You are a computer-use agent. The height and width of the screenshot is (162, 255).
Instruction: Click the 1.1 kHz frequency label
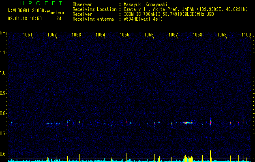pyautogui.click(x=4, y=53)
